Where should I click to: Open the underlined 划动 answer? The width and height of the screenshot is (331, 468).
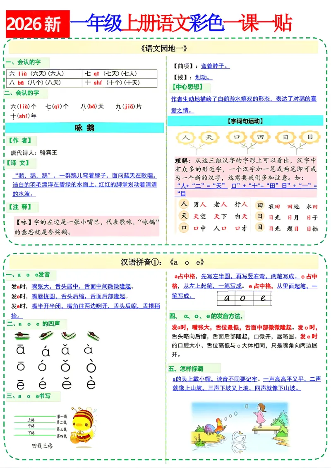click(204, 77)
